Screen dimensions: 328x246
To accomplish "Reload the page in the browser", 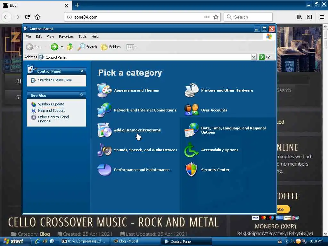I will [x=27, y=17].
